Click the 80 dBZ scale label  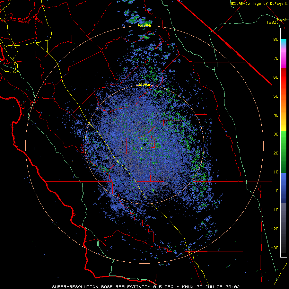point(276,39)
